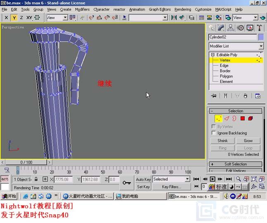Restrict to X axis constraint
The width and height of the screenshot is (267, 223).
point(6,17)
